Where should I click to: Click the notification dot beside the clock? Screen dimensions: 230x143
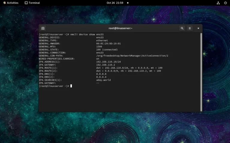128,3
